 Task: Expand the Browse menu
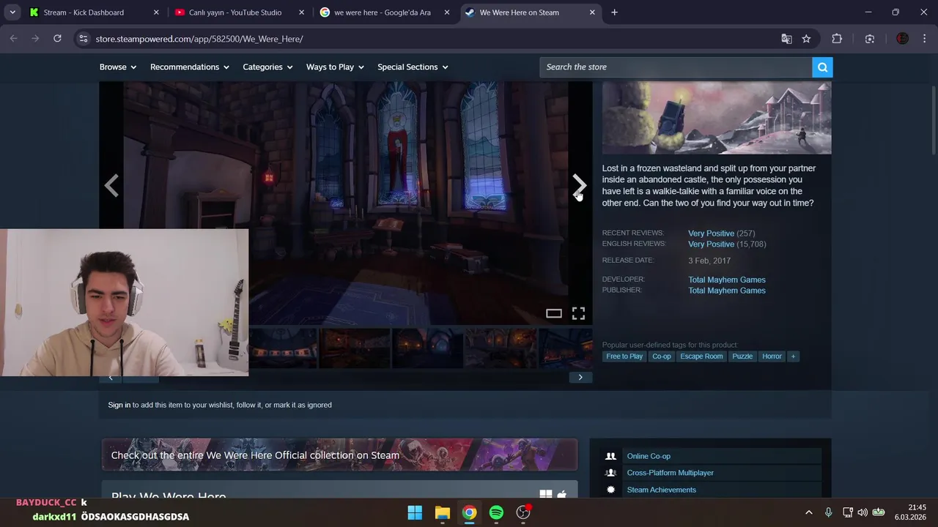coord(118,67)
